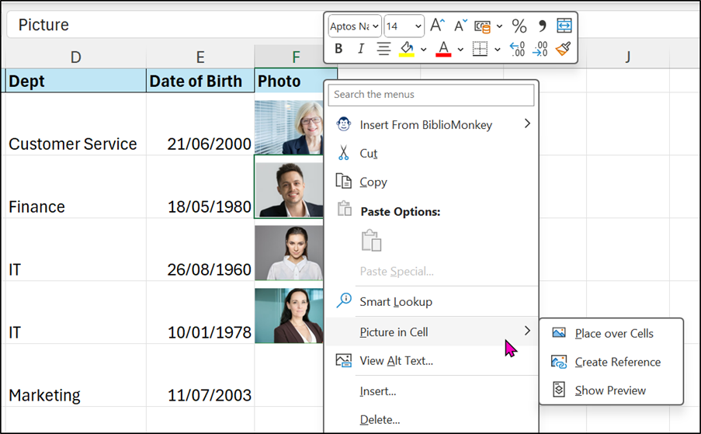This screenshot has width=701, height=434.
Task: Select Place over Cells in submenu
Action: pyautogui.click(x=614, y=333)
